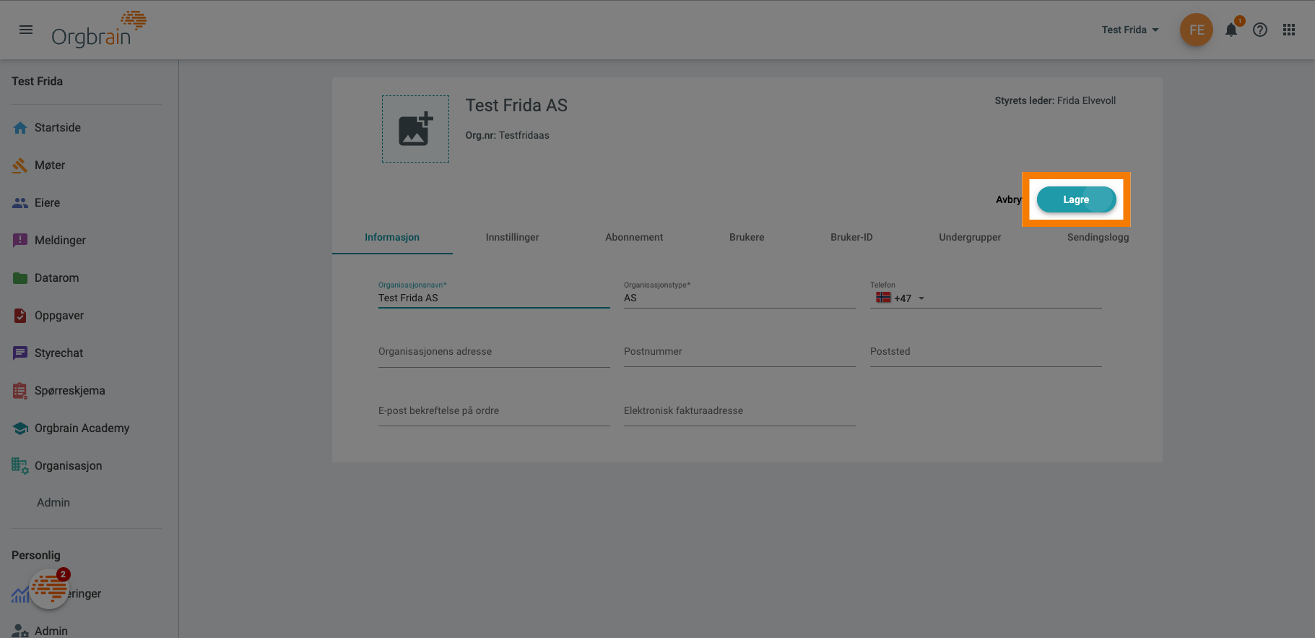Open the Test Frida organization dropdown

1130,30
